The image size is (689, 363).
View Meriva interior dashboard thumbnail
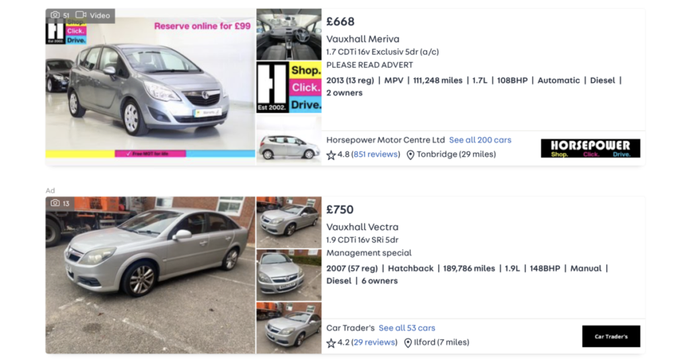pos(289,34)
